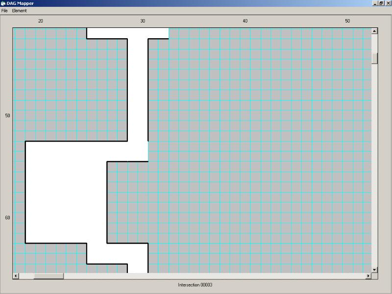Open the Element menu
Image resolution: width=392 pixels, height=294 pixels.
click(x=19, y=11)
